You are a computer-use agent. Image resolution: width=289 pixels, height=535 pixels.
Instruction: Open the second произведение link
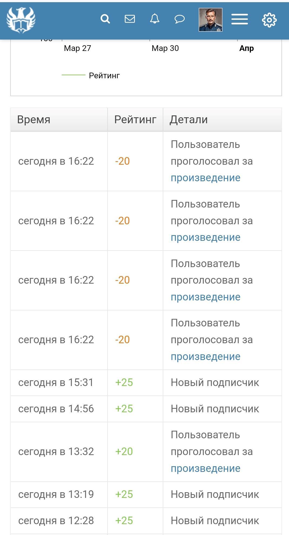[x=205, y=237]
